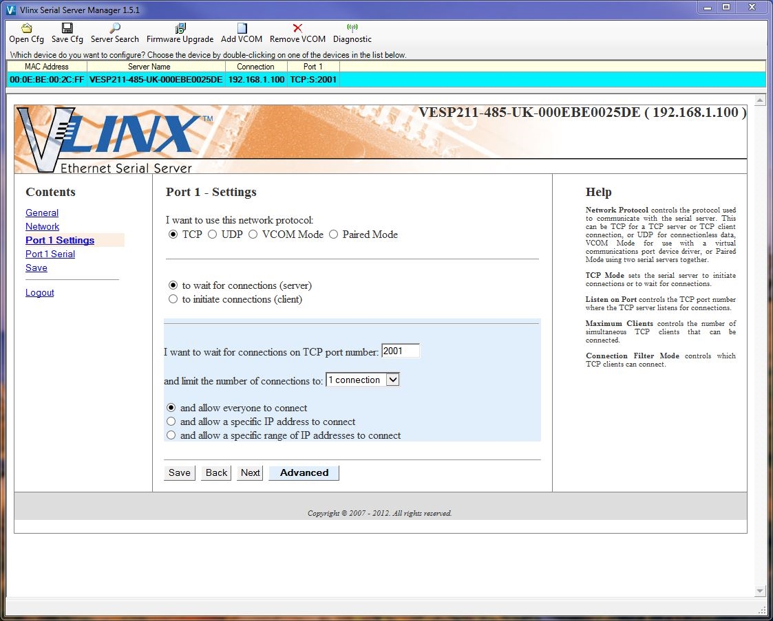The image size is (773, 621).
Task: Click the Advanced button
Action: coord(304,472)
